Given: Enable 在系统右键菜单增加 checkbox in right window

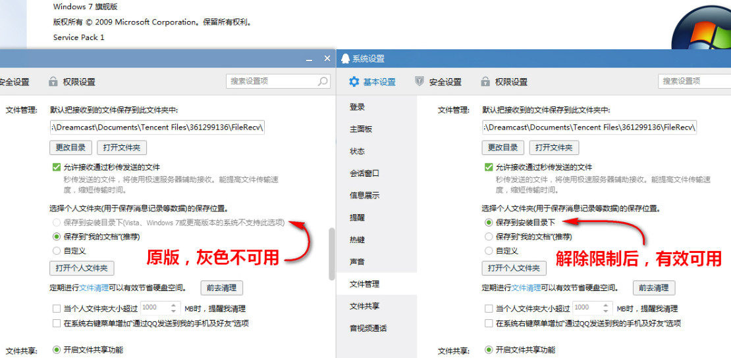Looking at the screenshot, I should tap(489, 323).
